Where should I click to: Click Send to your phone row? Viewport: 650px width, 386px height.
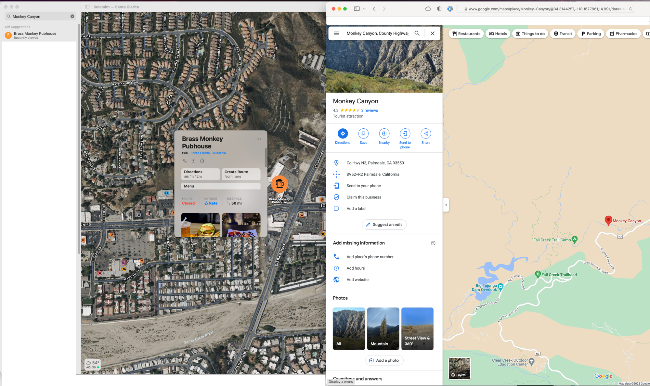(384, 186)
